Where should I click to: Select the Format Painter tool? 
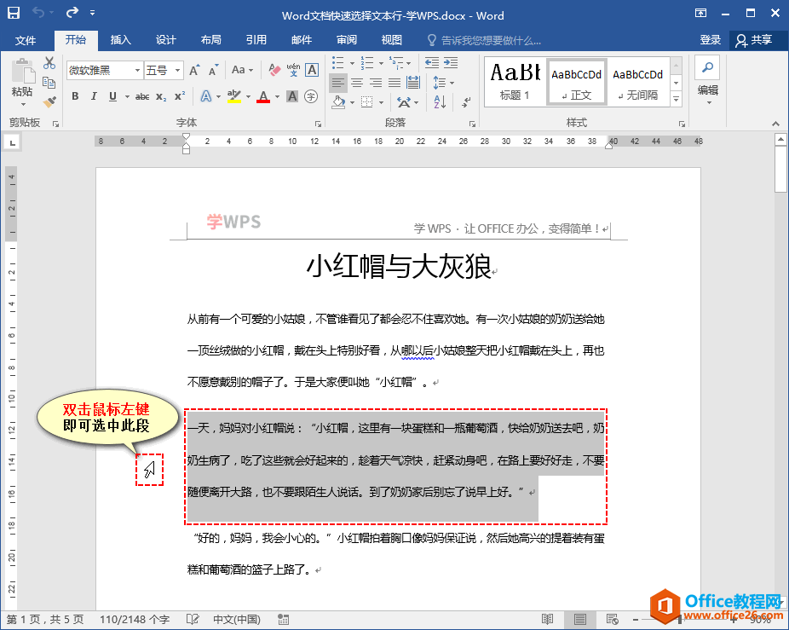click(48, 101)
